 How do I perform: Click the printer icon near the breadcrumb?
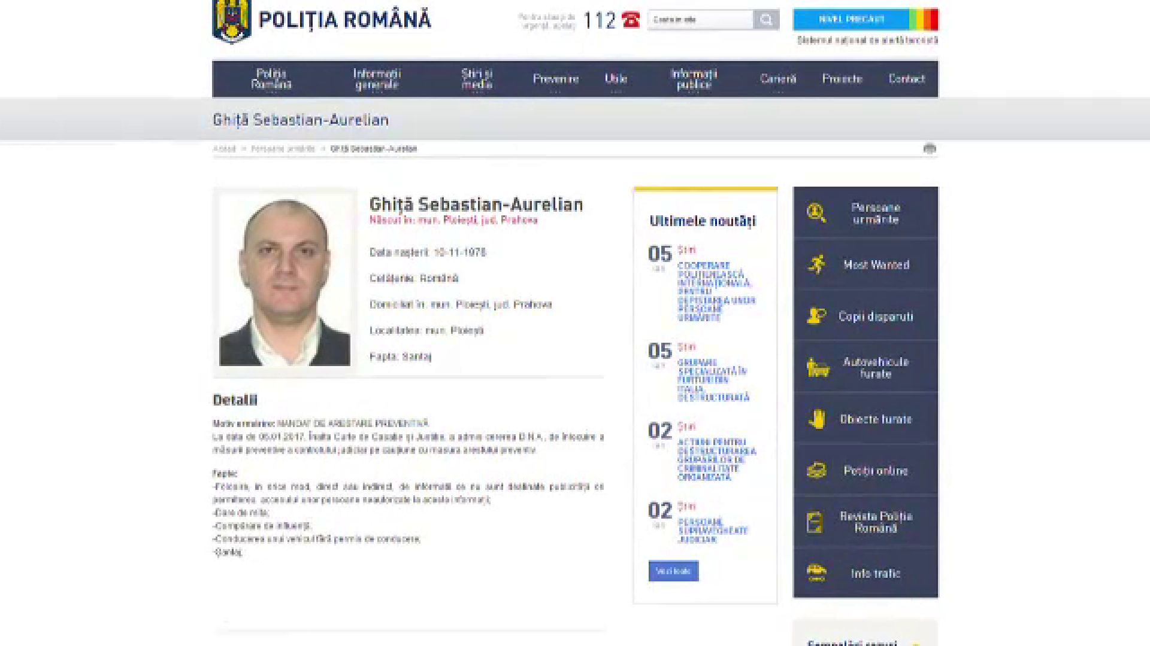(930, 149)
